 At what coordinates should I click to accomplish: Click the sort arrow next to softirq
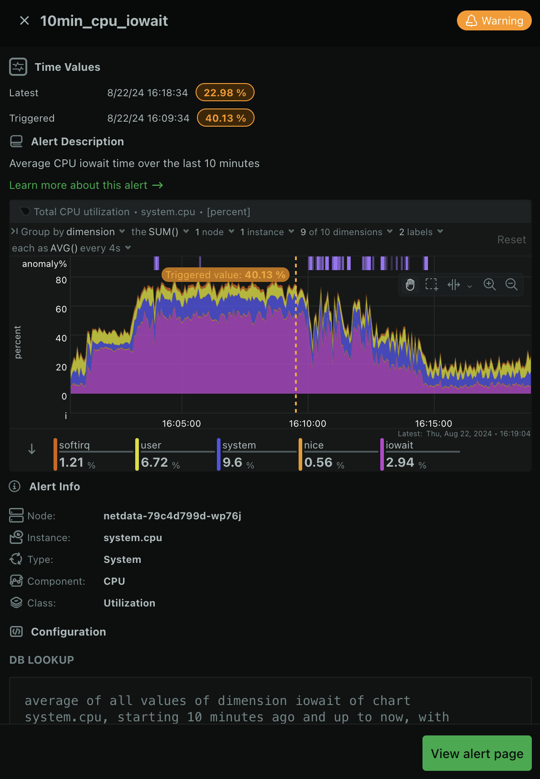[32, 449]
